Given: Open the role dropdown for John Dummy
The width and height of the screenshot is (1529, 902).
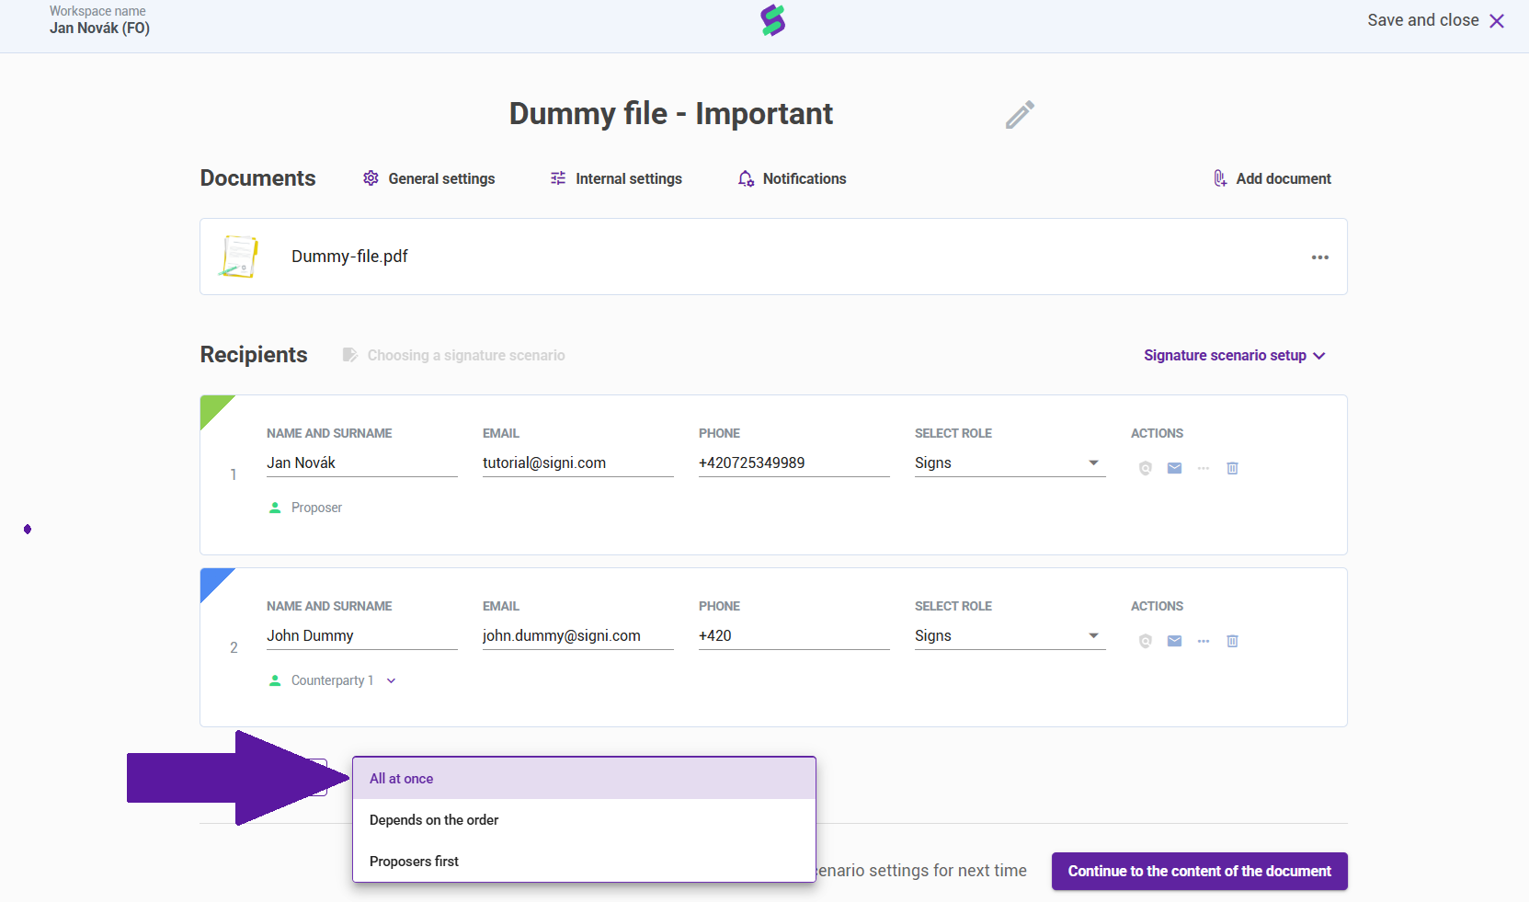Looking at the screenshot, I should [1010, 635].
